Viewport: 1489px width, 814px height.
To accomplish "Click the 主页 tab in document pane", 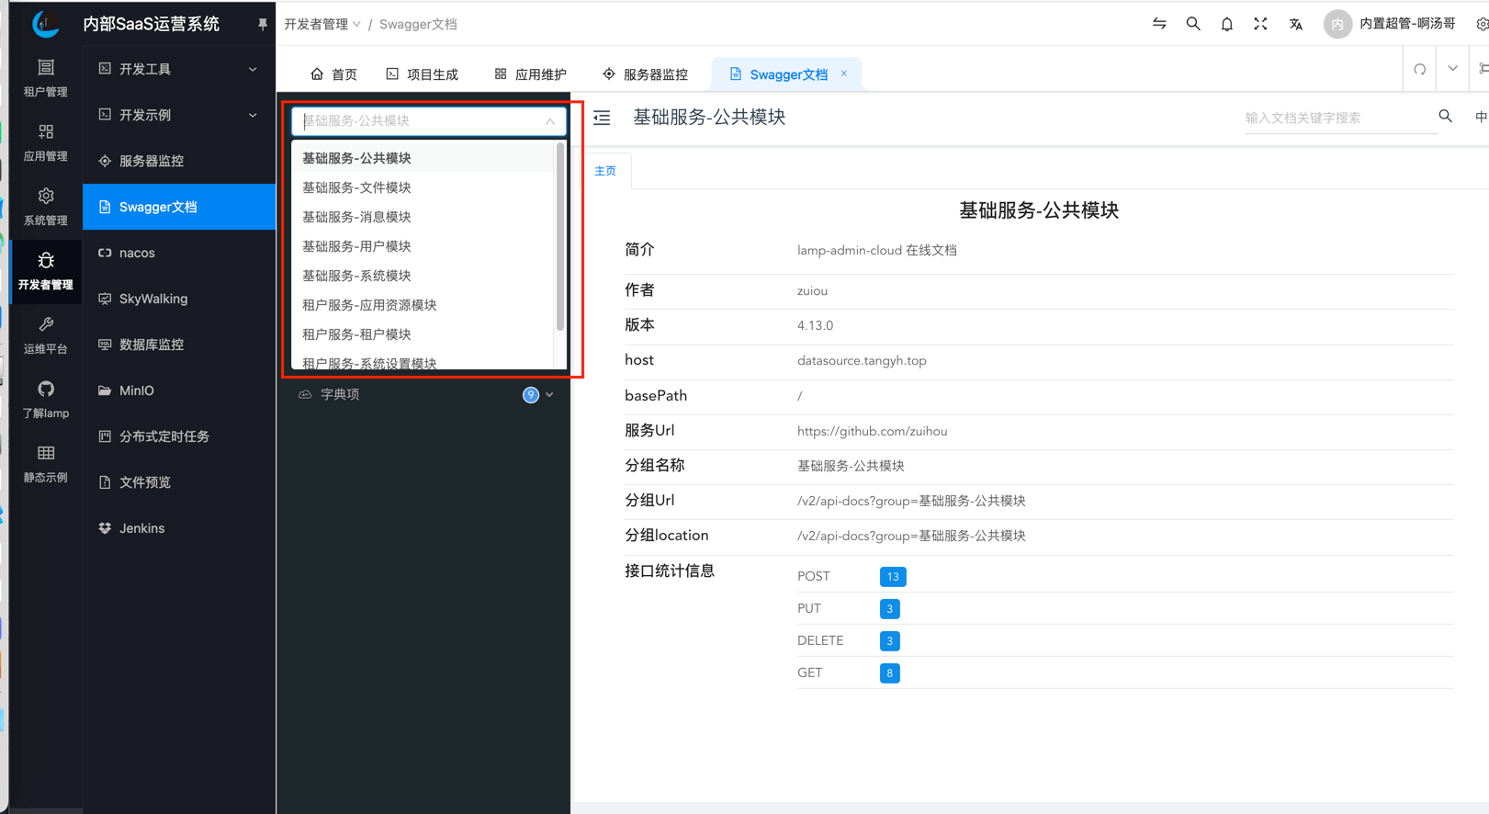I will coord(605,171).
